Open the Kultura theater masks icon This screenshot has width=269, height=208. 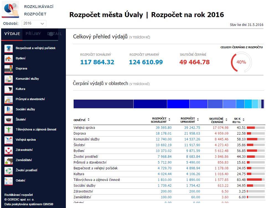(9, 89)
